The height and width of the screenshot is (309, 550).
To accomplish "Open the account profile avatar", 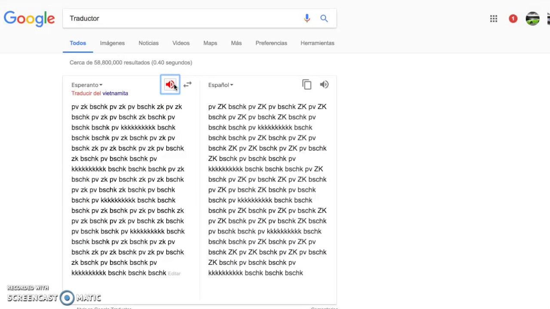I will (532, 18).
